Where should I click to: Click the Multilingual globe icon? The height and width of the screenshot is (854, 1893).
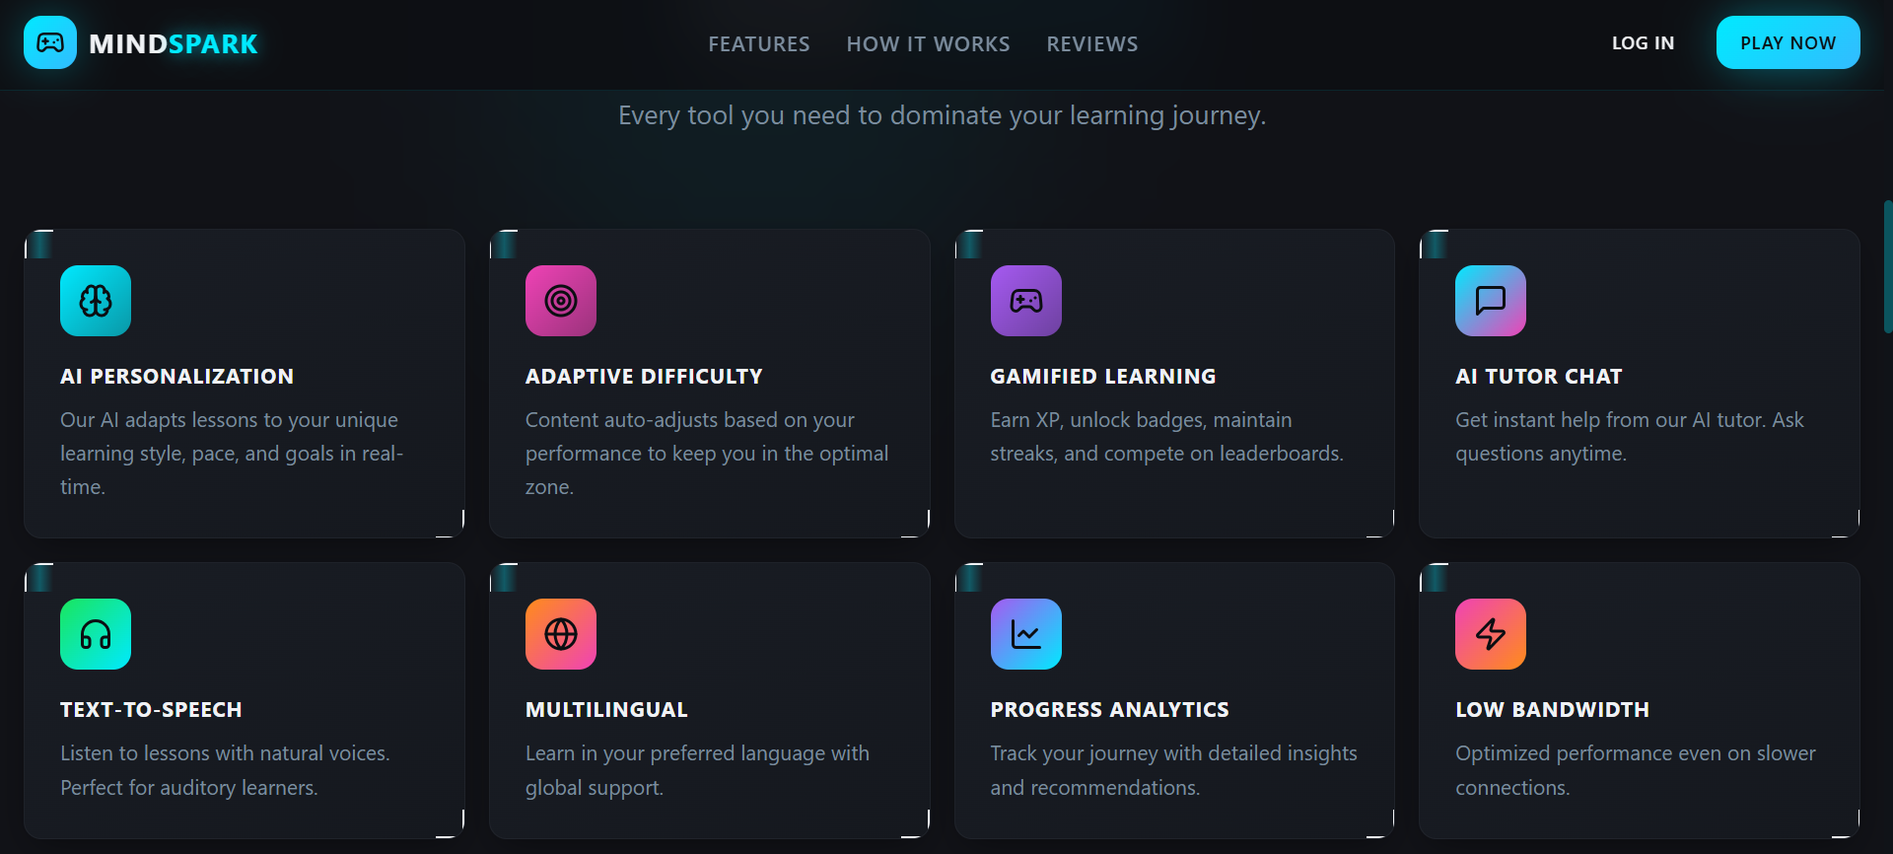561,634
